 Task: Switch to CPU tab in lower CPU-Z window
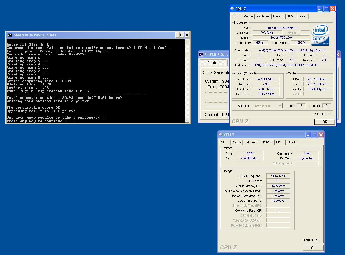pos(223,142)
